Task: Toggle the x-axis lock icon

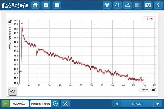Action: 154,90
